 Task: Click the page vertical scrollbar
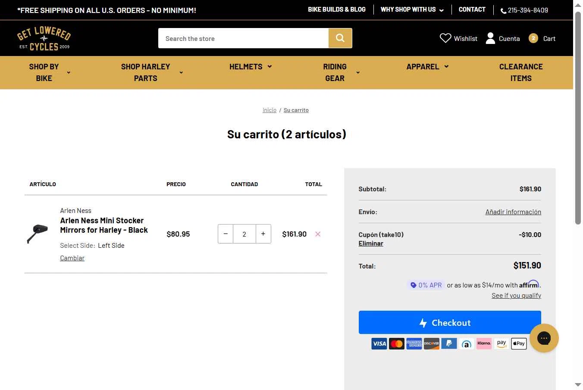tap(578, 117)
